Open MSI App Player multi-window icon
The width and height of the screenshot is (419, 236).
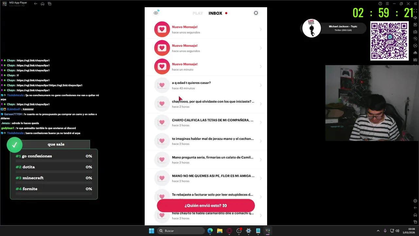tap(49, 4)
